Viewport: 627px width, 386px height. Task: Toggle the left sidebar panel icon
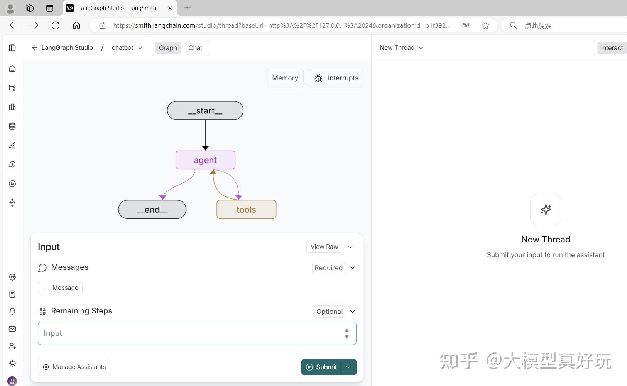pyautogui.click(x=12, y=48)
